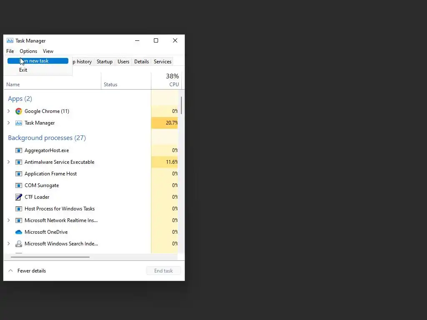Expand Microsoft Windows Search Indexer row
This screenshot has width=427, height=320.
pyautogui.click(x=9, y=244)
